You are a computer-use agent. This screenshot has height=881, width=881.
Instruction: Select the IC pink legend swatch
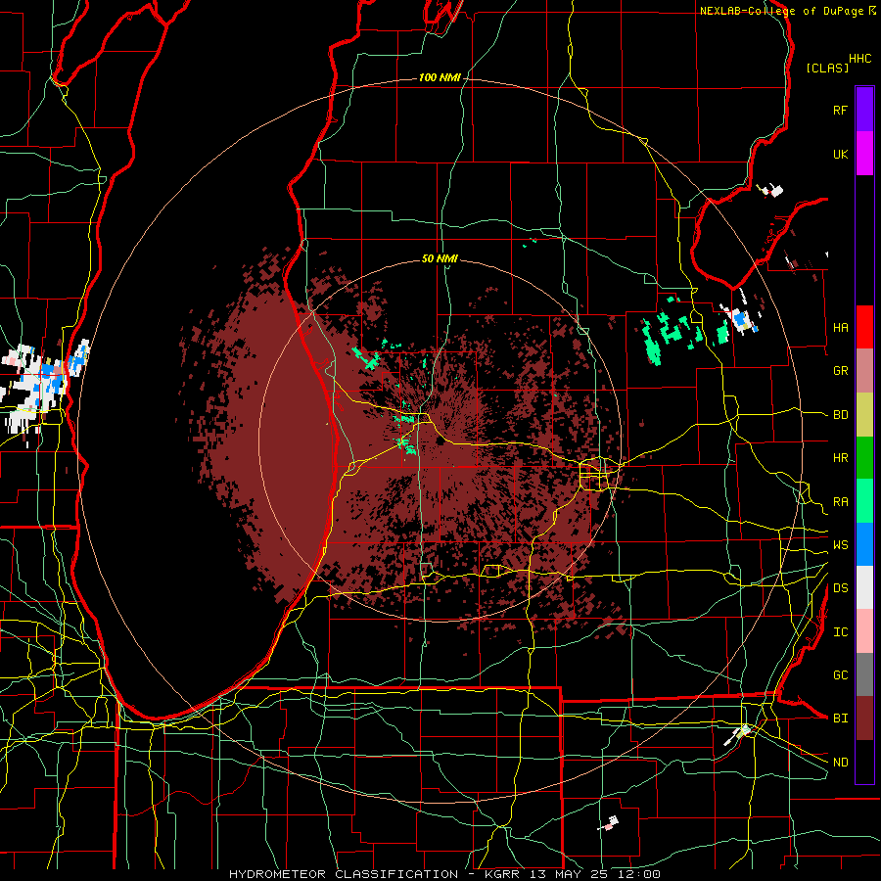(864, 631)
